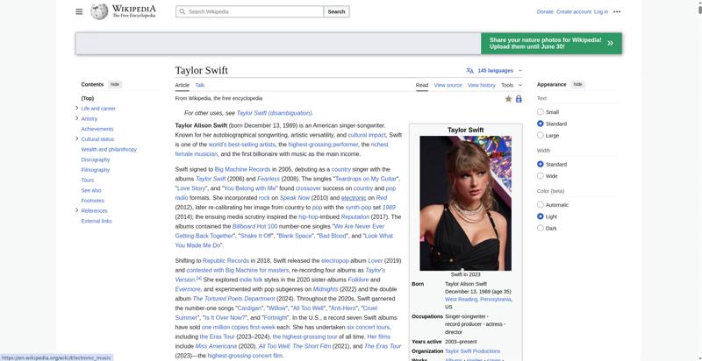Image resolution: width=702 pixels, height=361 pixels.
Task: Click the Donate link
Action: [545, 11]
